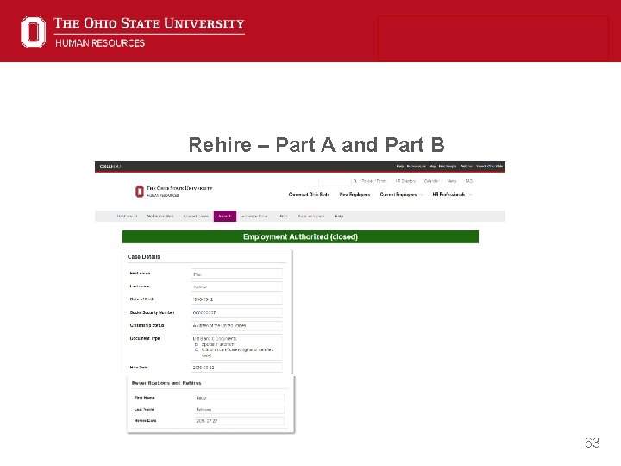Click the Case Details heading
Screen dimensions: 621x466
(x=143, y=257)
